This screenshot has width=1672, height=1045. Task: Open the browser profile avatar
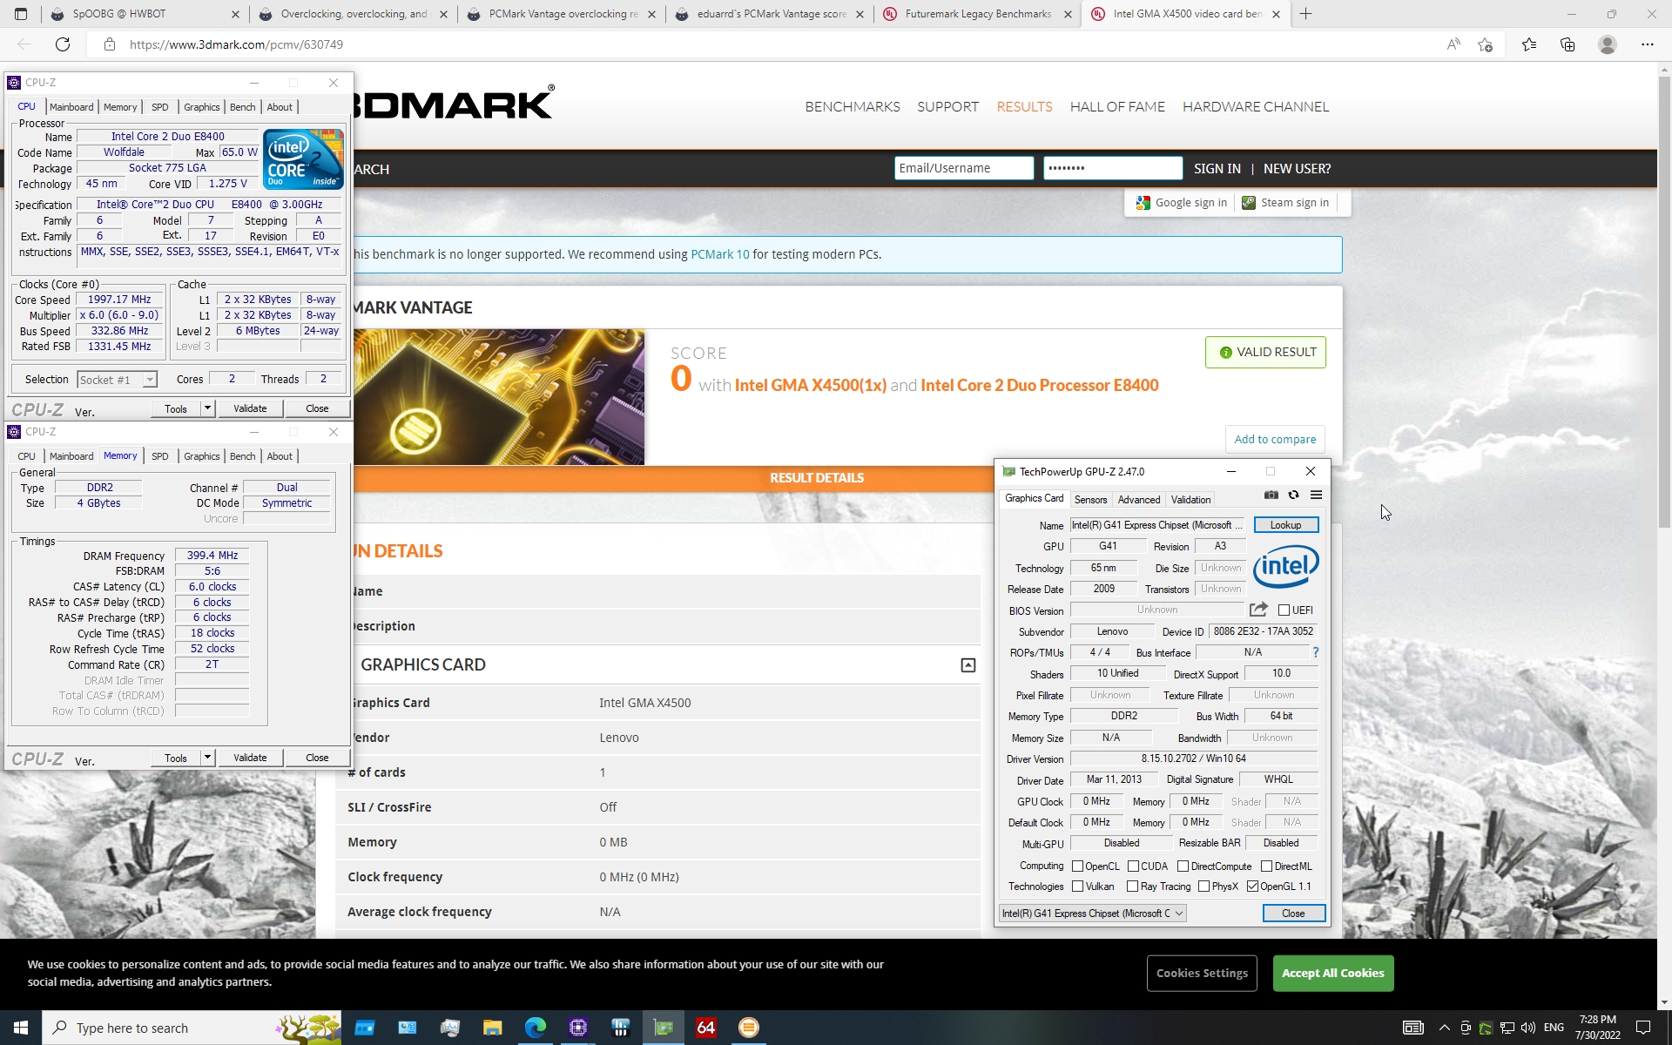tap(1608, 44)
